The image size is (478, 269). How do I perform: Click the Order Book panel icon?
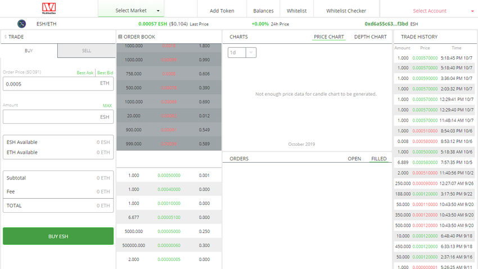[120, 37]
